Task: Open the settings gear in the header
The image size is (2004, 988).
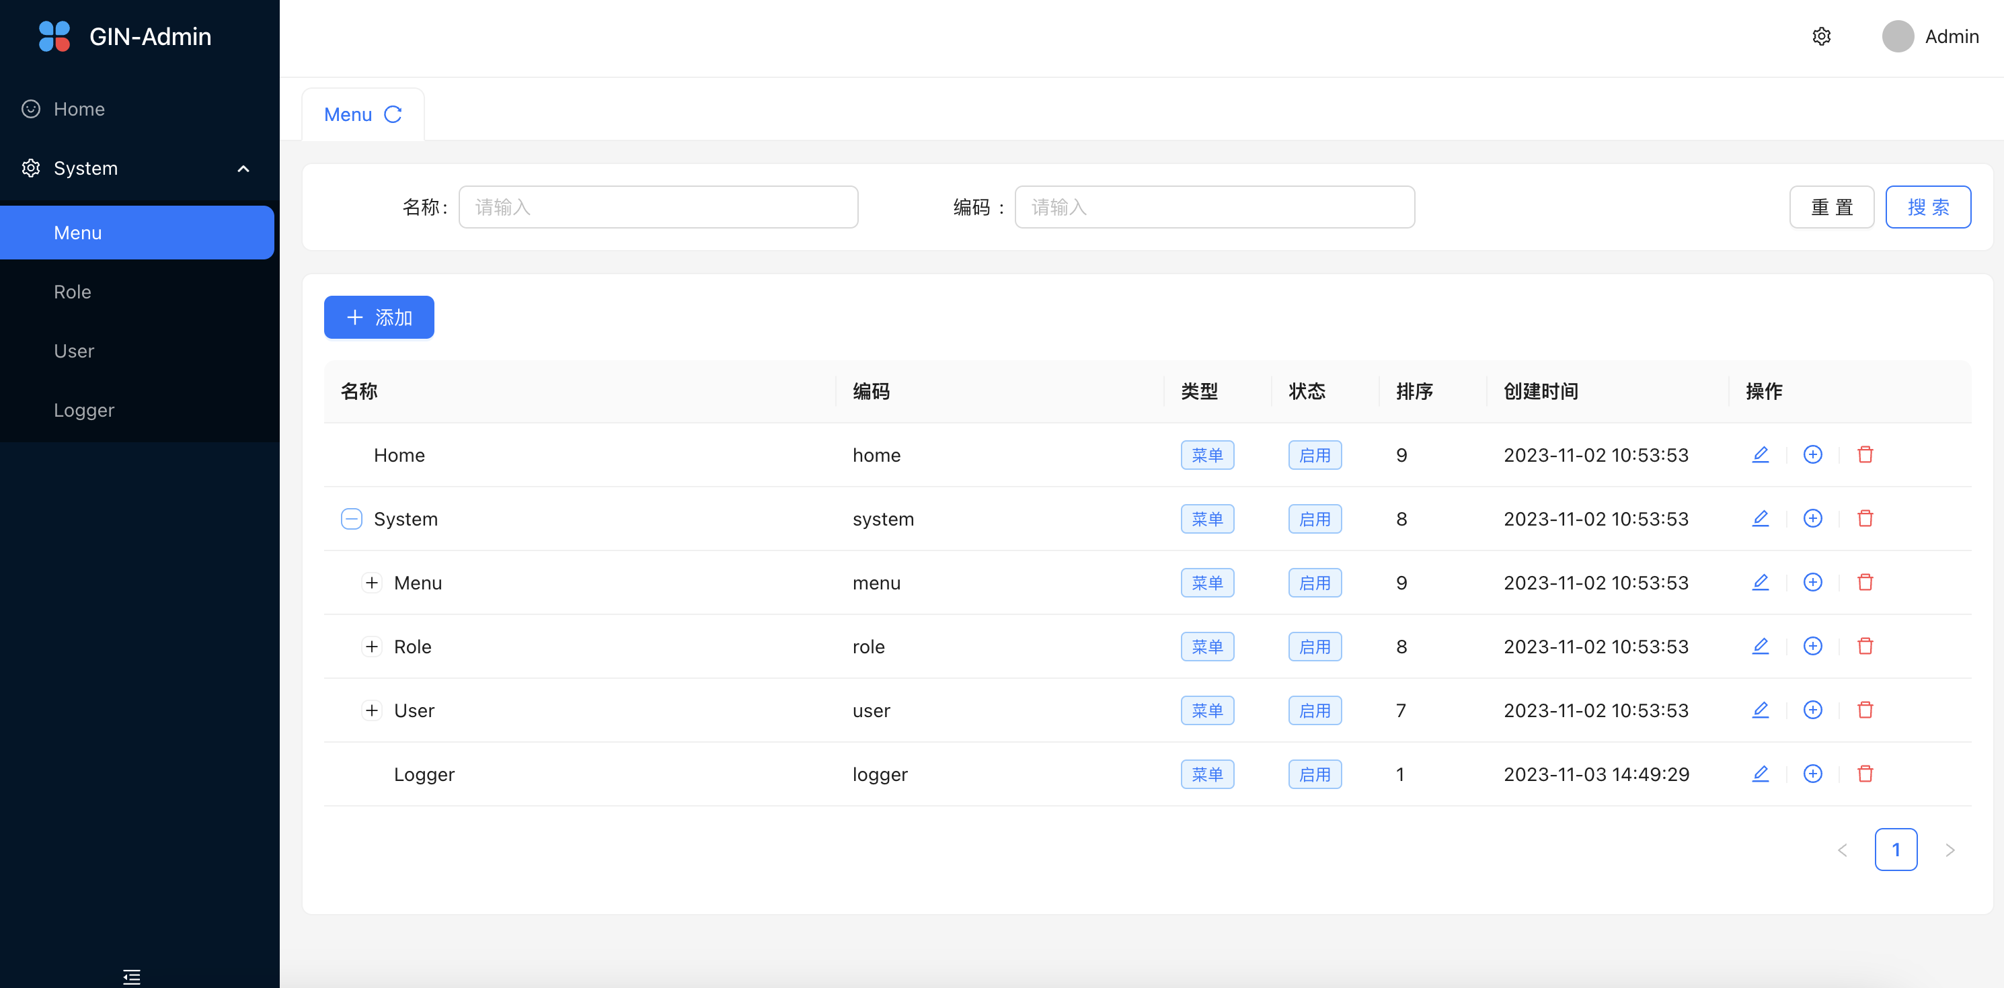Action: coord(1821,36)
